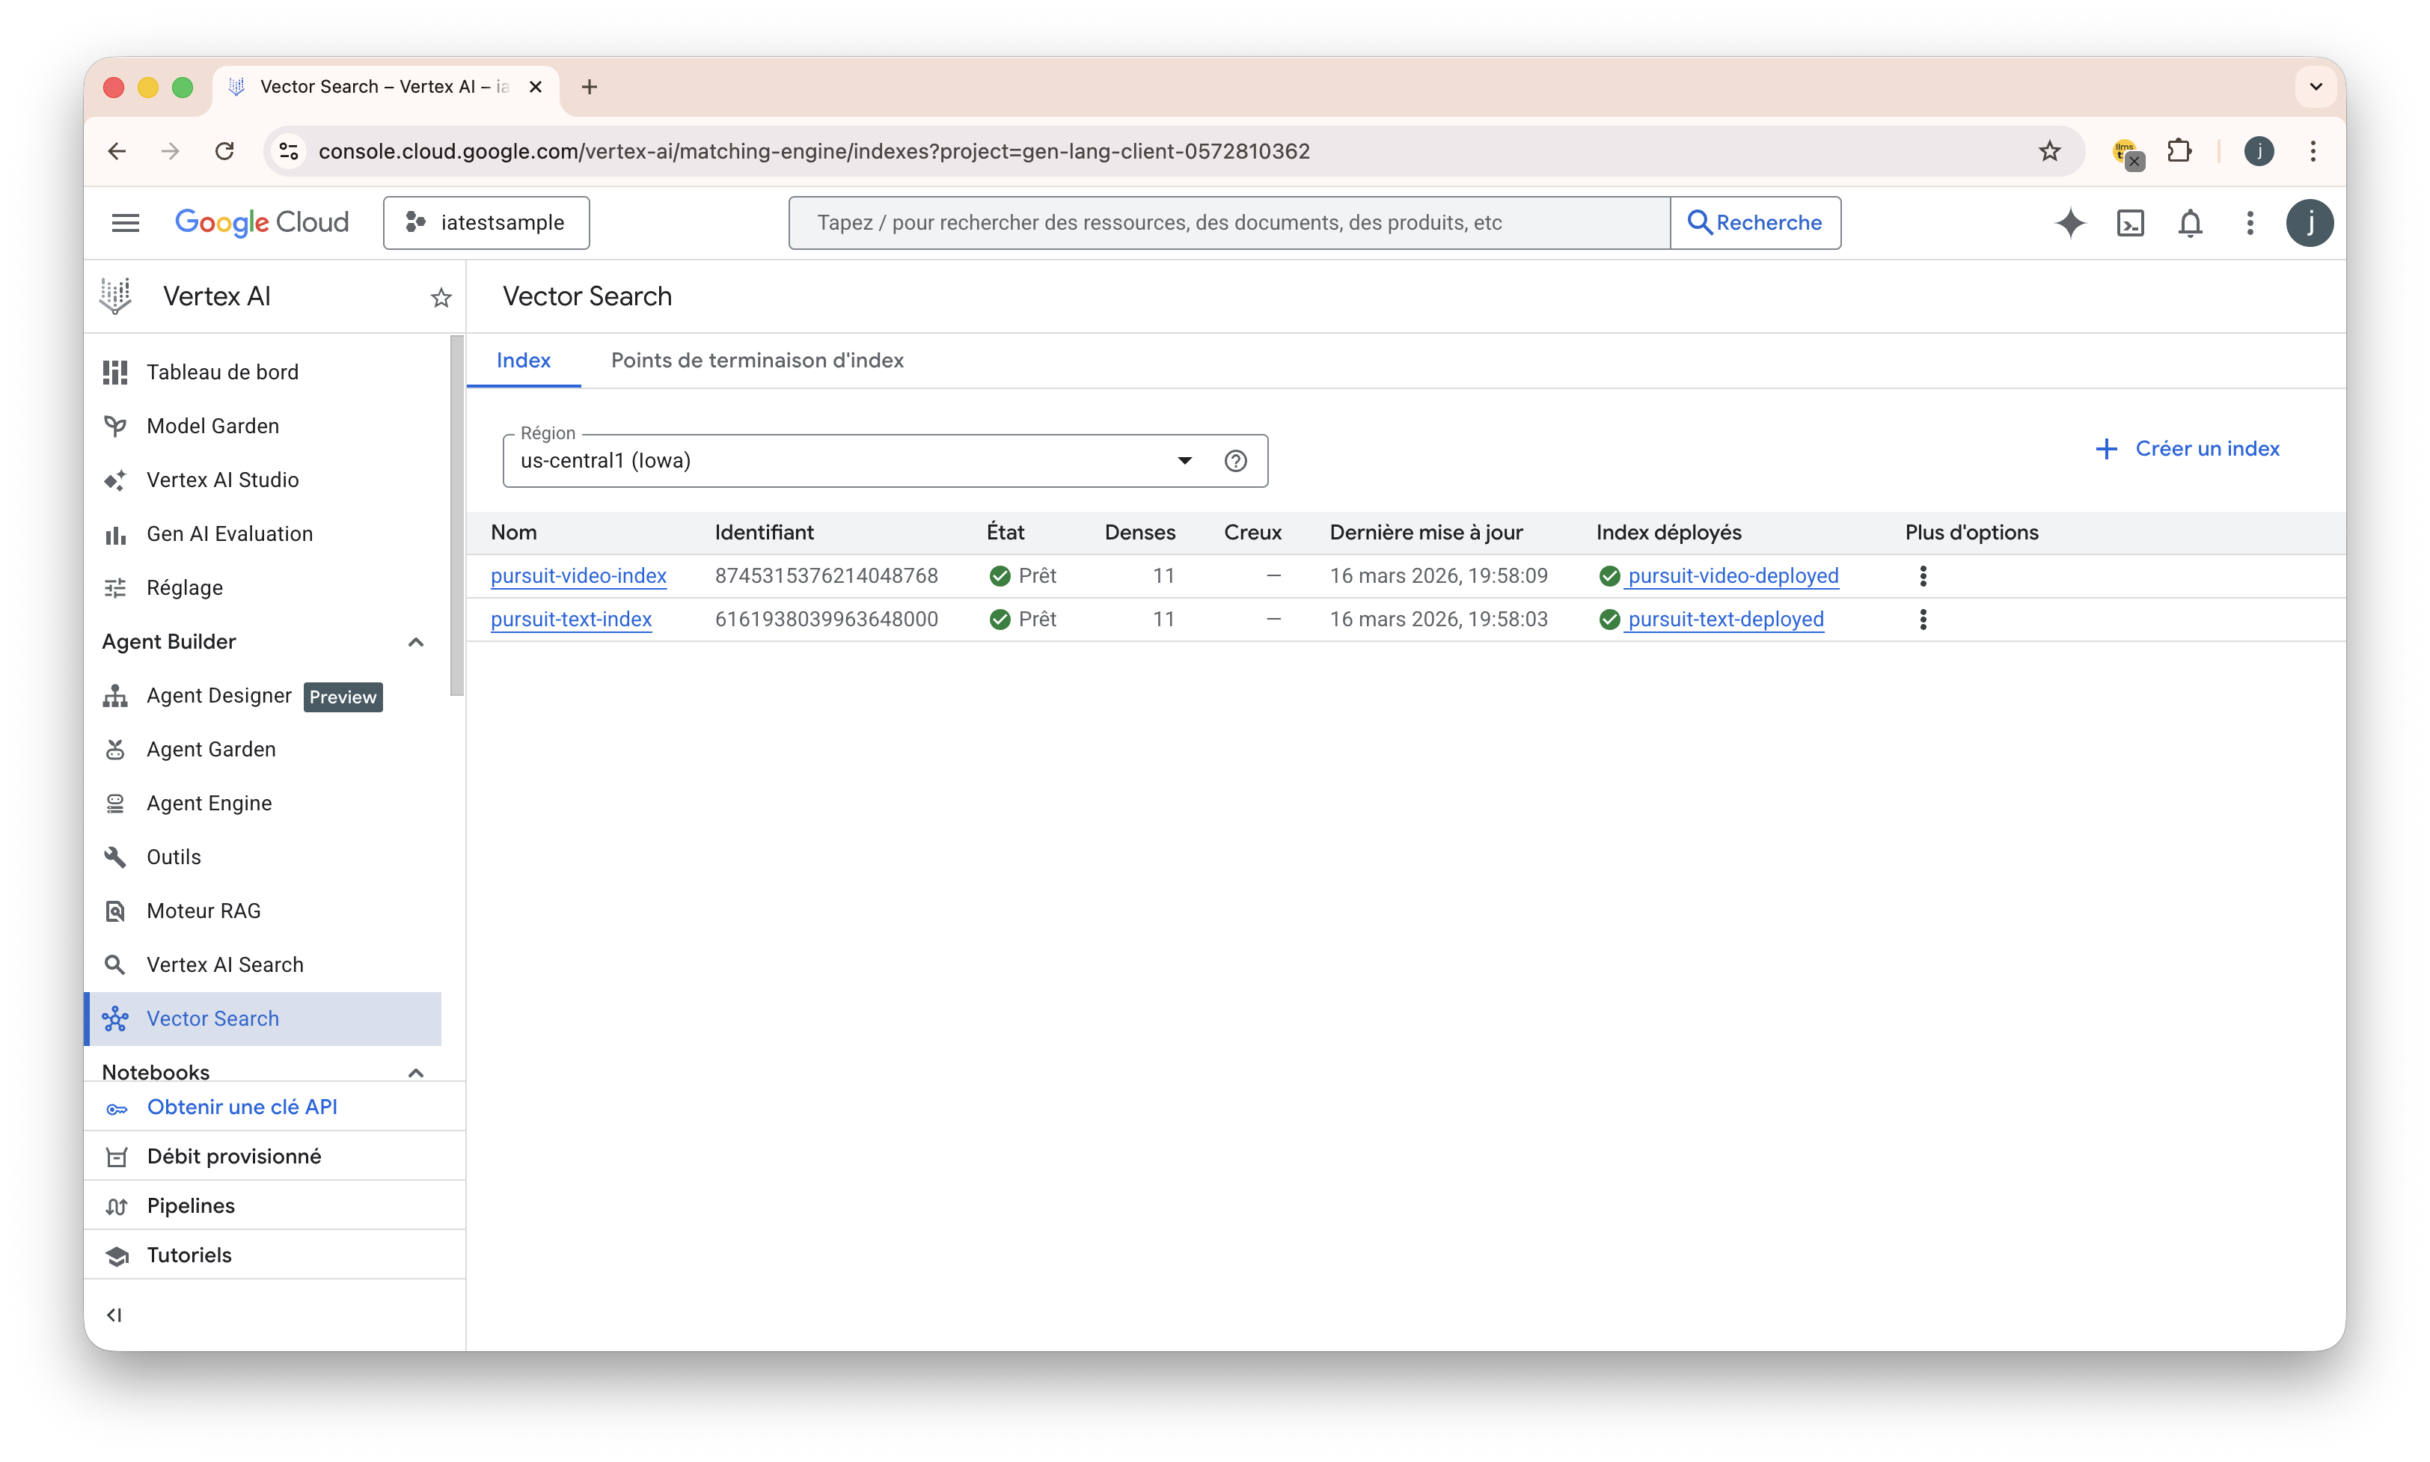Screen dimensions: 2430x1462
Task: Open more options for pursuit-video-index row
Action: [x=1922, y=576]
